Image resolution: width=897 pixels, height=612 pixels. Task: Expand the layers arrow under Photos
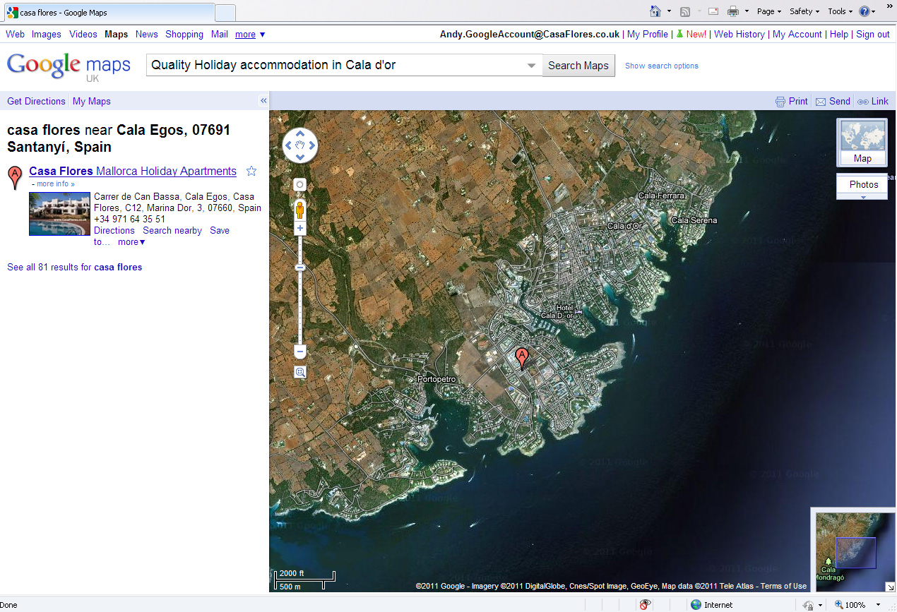[862, 197]
